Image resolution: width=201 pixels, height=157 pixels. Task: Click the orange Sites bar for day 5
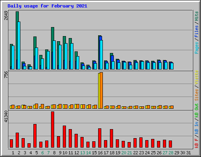tap(37, 106)
